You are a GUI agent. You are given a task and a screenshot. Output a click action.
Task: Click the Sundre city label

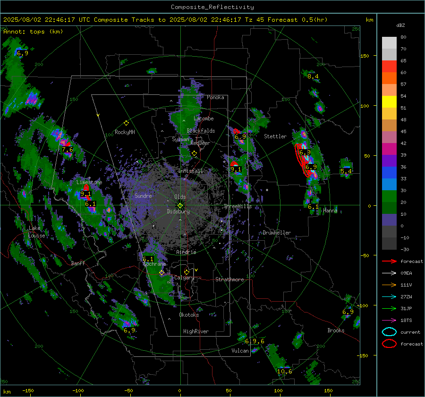[x=143, y=195]
